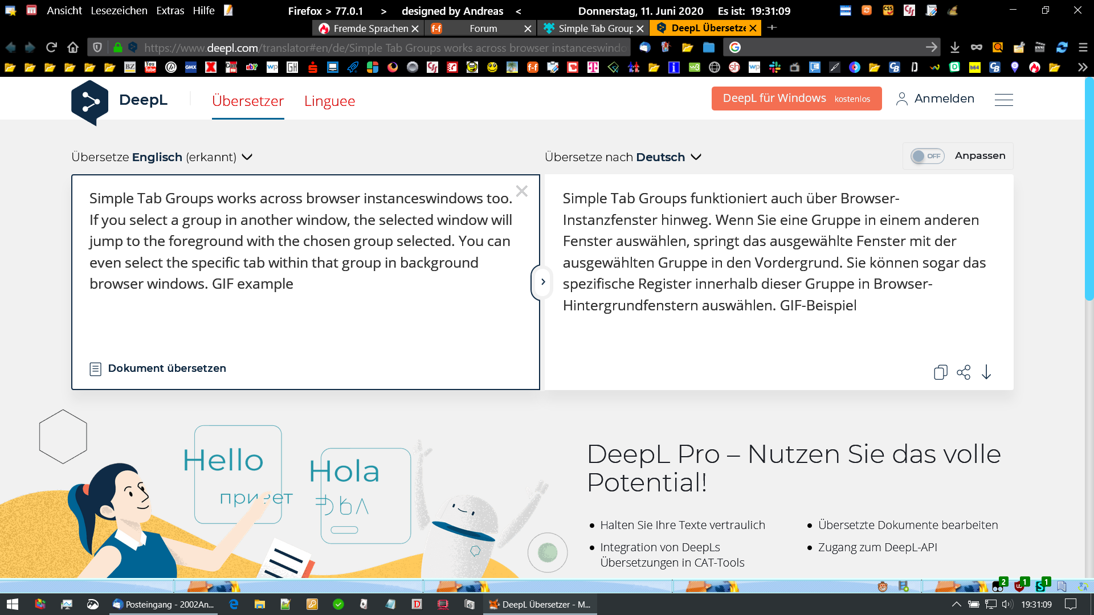Clear the source text with X
1094x615 pixels.
point(521,191)
